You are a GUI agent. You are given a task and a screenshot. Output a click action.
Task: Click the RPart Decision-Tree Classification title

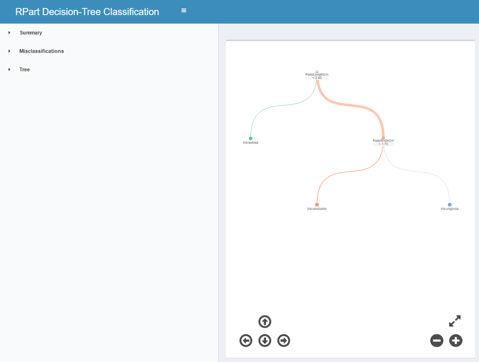87,11
